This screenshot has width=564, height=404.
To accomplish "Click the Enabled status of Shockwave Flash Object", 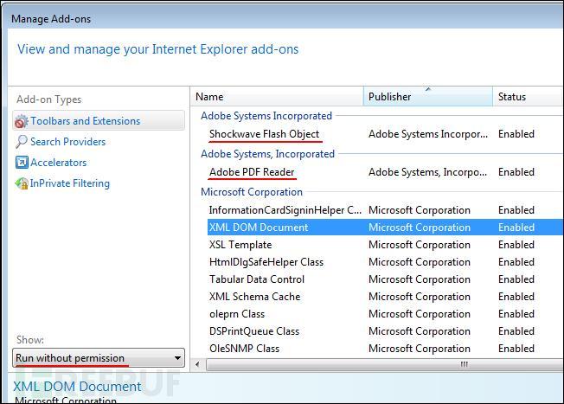I will [x=516, y=134].
